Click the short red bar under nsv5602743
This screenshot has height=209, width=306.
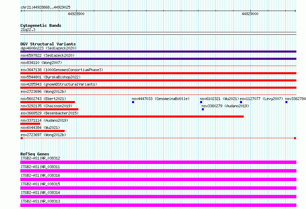pyautogui.click(x=47, y=102)
